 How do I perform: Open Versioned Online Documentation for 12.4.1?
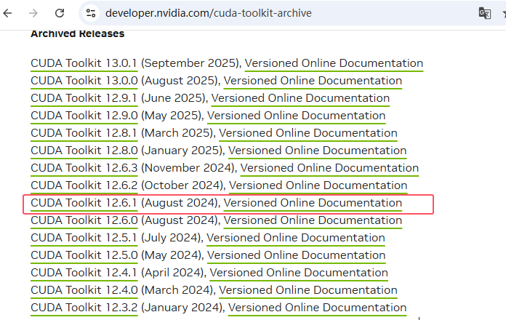click(299, 273)
